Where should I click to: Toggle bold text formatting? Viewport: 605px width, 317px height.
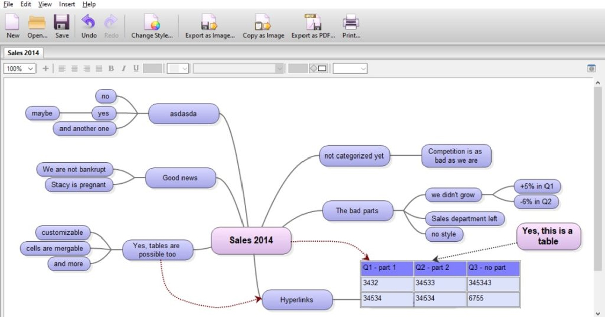[x=111, y=69]
